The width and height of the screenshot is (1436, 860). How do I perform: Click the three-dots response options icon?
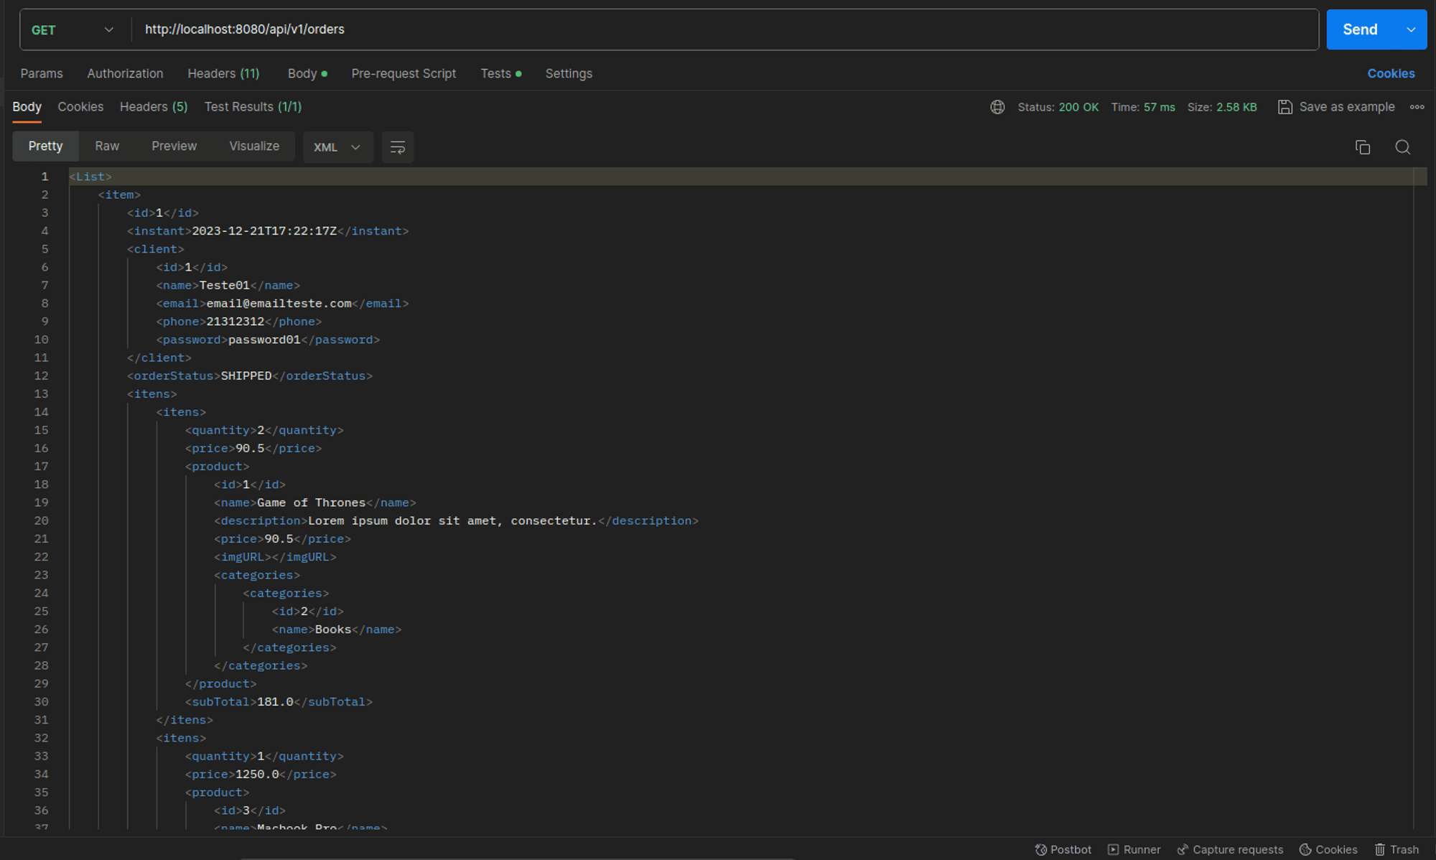1417,107
